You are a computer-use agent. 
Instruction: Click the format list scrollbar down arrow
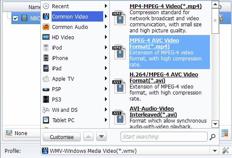(x=215, y=124)
